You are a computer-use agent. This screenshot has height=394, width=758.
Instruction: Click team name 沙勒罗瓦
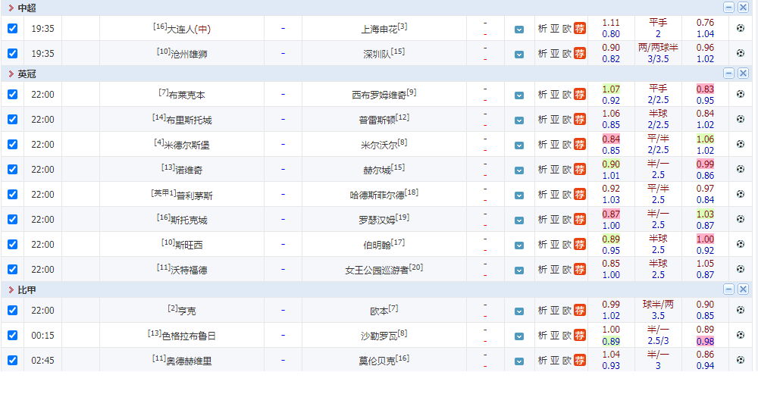tap(379, 336)
